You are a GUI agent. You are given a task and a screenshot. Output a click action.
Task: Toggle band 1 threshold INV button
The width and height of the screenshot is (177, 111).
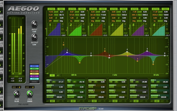54,82
